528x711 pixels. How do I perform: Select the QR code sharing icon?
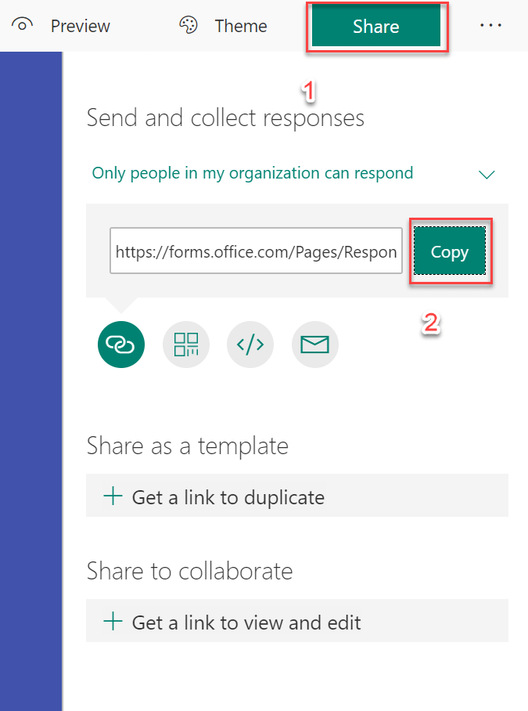(186, 344)
